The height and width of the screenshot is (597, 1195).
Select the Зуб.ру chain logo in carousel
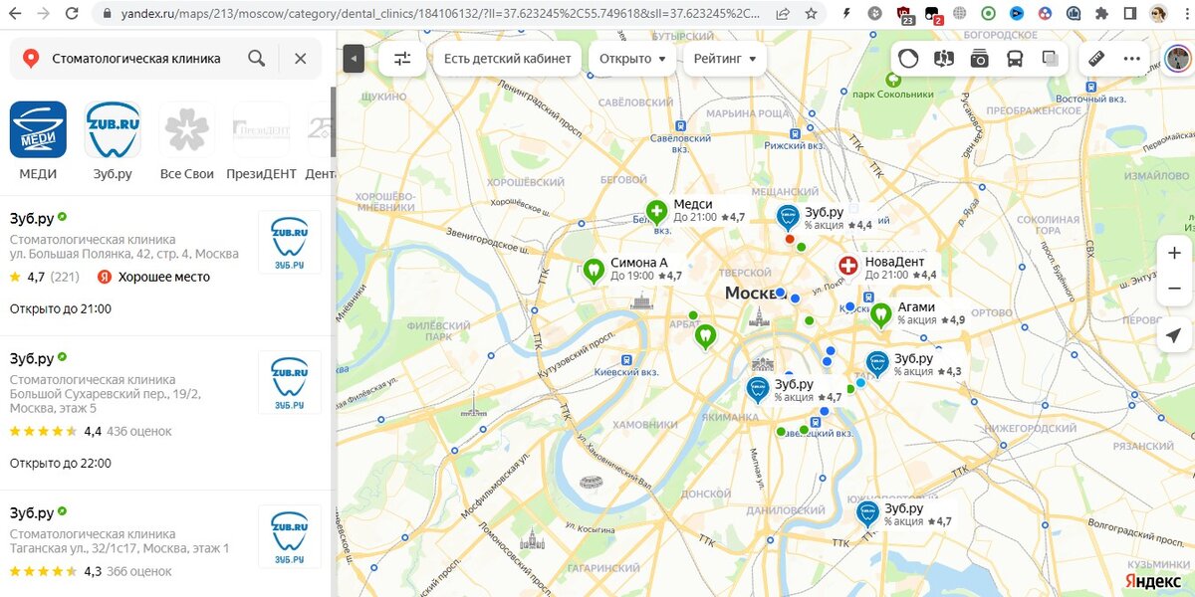tap(113, 129)
